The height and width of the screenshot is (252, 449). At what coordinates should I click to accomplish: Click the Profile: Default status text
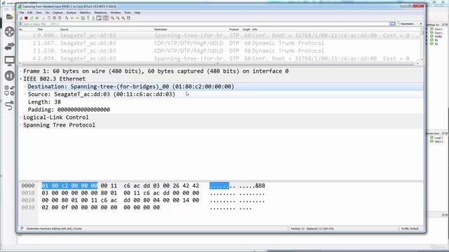click(x=410, y=229)
